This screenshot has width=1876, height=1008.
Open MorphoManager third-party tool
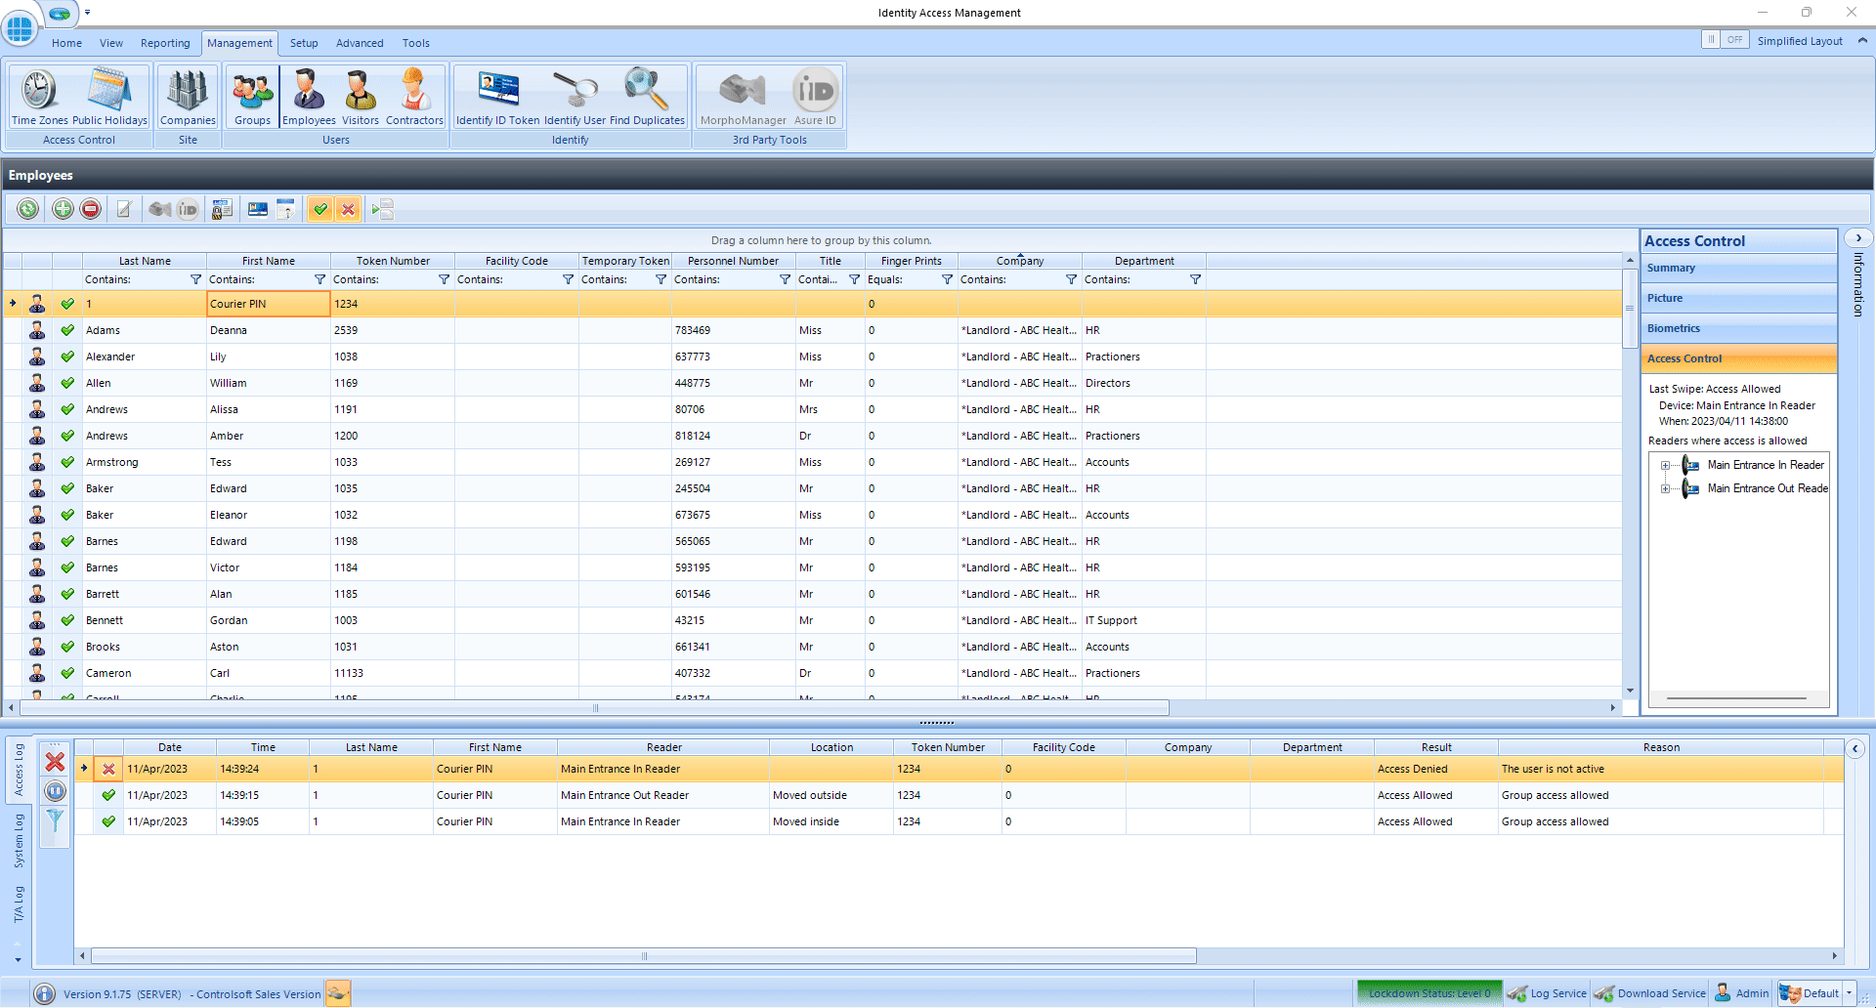click(x=744, y=97)
